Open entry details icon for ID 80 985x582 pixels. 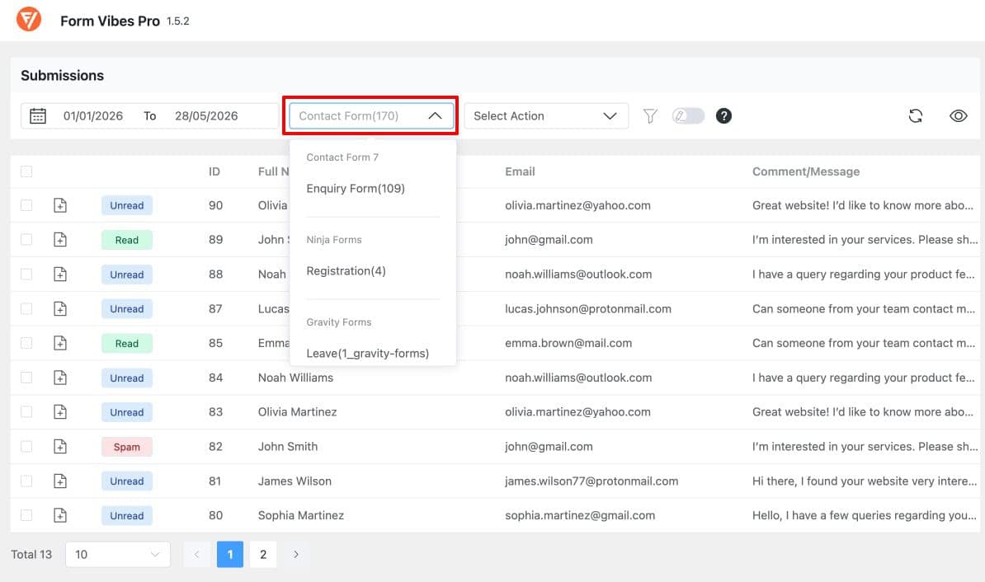tap(59, 515)
